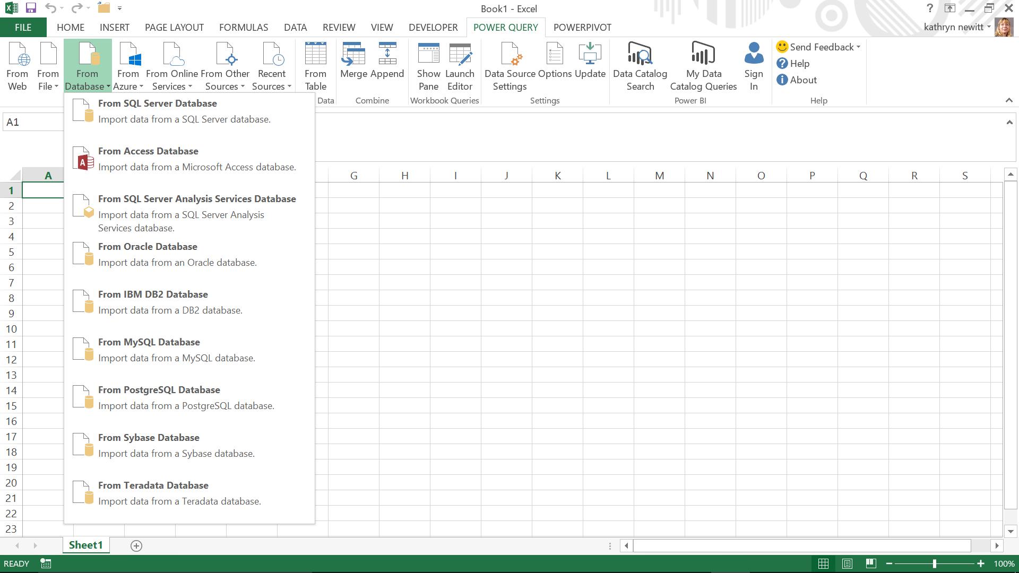The image size is (1019, 573).
Task: Switch to the HOME tab
Action: [71, 28]
